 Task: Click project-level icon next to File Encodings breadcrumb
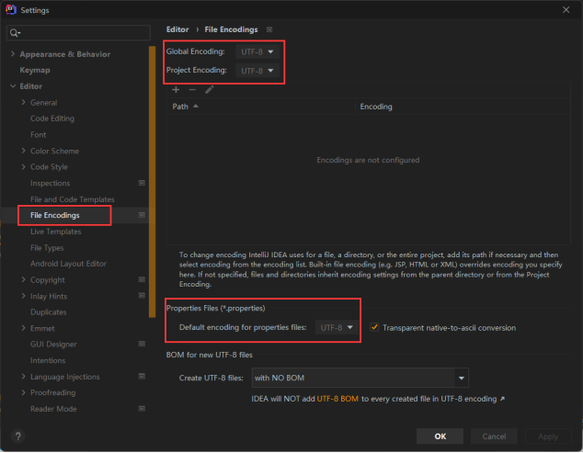(269, 29)
